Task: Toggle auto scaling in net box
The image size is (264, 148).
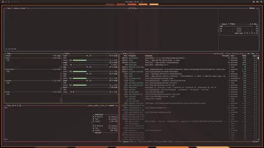Action: [x=96, y=106]
